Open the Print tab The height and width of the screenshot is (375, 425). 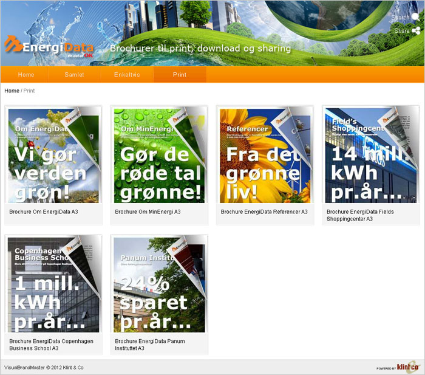tap(180, 75)
